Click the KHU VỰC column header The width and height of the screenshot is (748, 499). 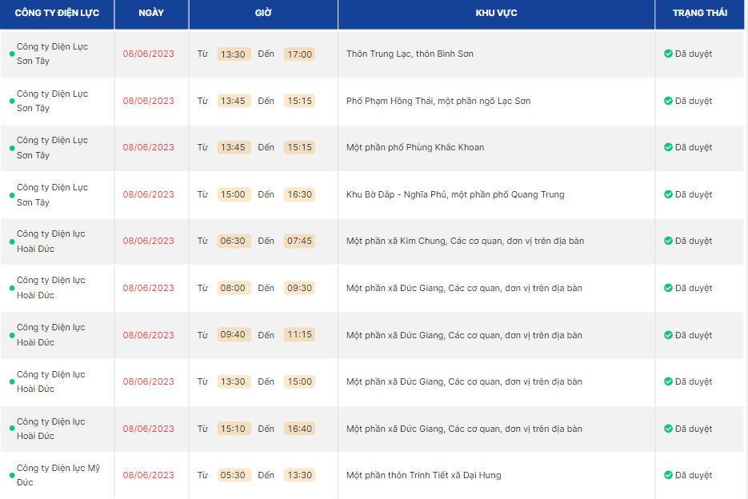[496, 14]
